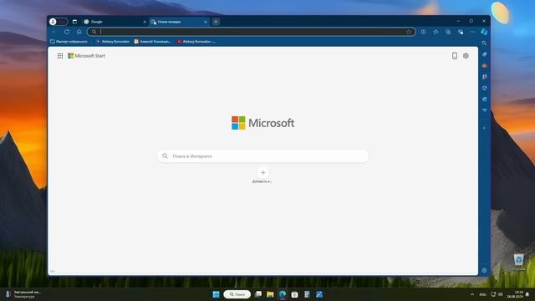The height and width of the screenshot is (301, 535).
Task: Open the Collections toolbar icon
Action: [448, 32]
